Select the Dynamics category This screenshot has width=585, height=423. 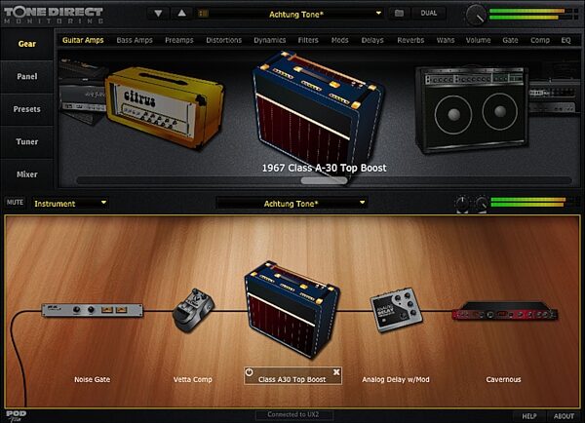pyautogui.click(x=269, y=40)
